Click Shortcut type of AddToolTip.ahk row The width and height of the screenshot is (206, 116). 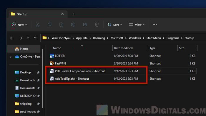click(x=155, y=79)
